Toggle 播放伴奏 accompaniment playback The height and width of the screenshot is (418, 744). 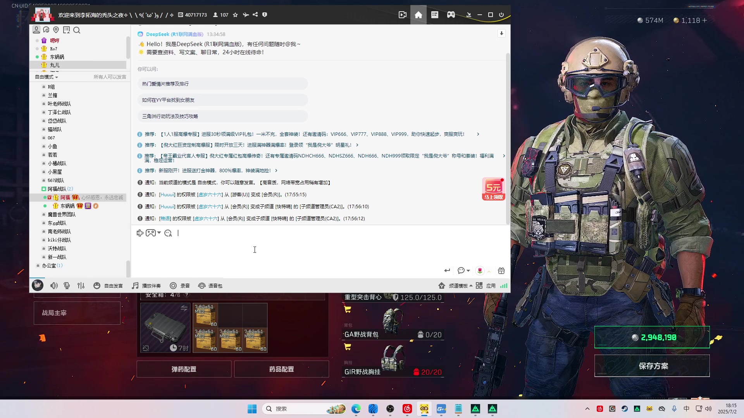point(146,286)
